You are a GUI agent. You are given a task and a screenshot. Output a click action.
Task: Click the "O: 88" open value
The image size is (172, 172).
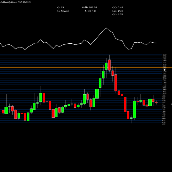click(61, 8)
